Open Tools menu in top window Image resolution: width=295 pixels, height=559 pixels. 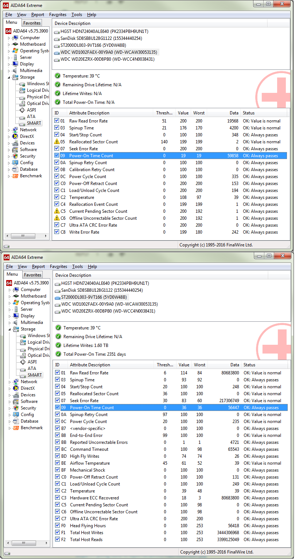coord(77,15)
